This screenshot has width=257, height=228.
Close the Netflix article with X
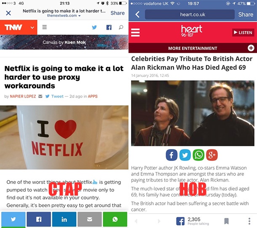click(8, 13)
